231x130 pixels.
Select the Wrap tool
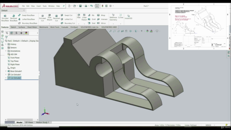click(x=101, y=15)
